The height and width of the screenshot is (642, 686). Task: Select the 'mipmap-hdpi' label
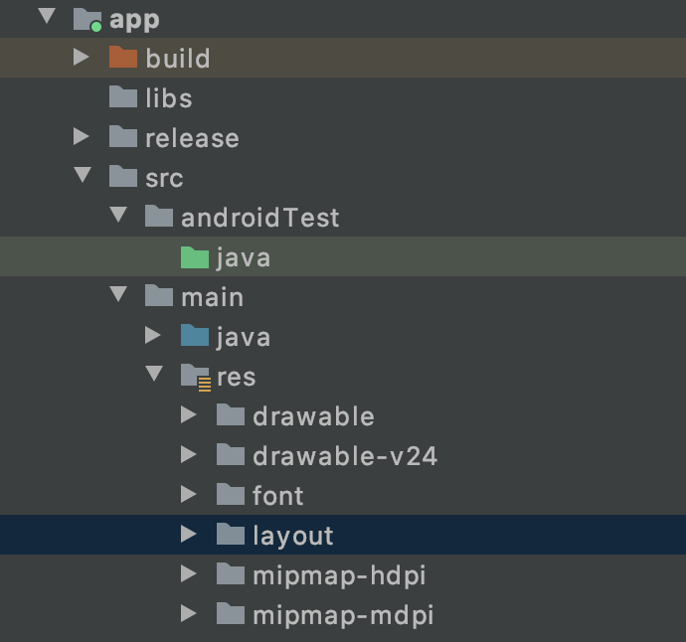339,576
